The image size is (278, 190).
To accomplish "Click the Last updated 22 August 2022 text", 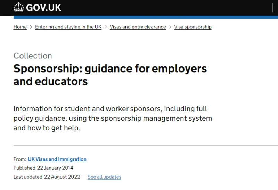I will click(47, 177).
